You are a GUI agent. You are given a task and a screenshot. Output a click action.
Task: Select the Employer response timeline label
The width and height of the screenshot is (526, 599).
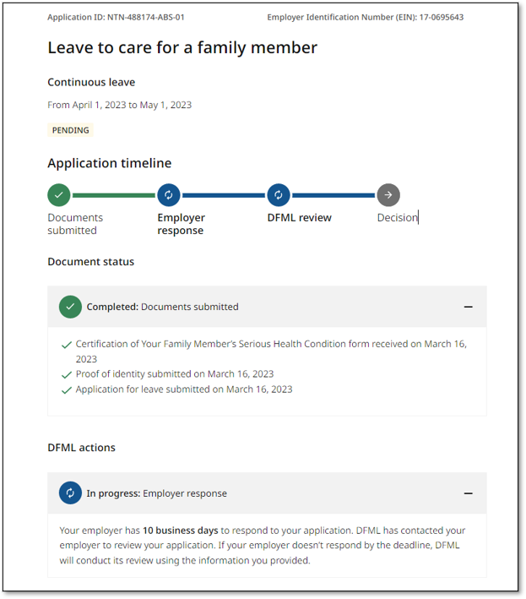(x=181, y=224)
